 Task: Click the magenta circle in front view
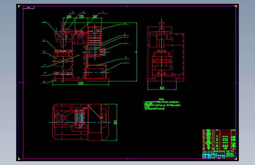(x=80, y=37)
